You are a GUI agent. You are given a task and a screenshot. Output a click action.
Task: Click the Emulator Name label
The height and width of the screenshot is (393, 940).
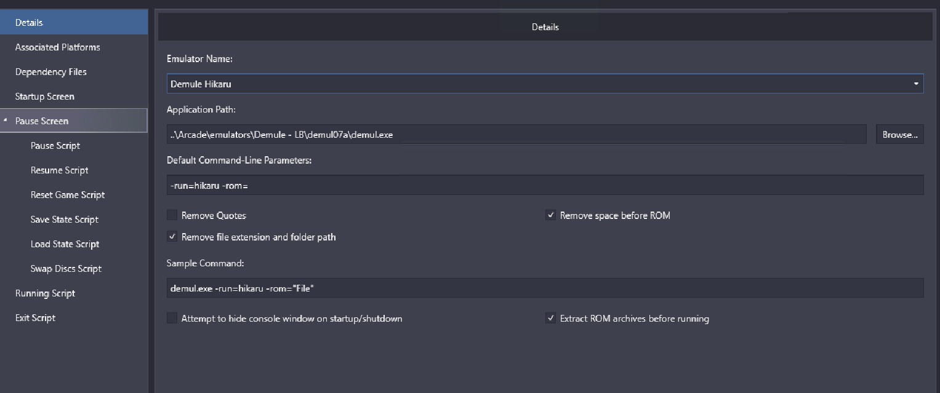click(199, 59)
